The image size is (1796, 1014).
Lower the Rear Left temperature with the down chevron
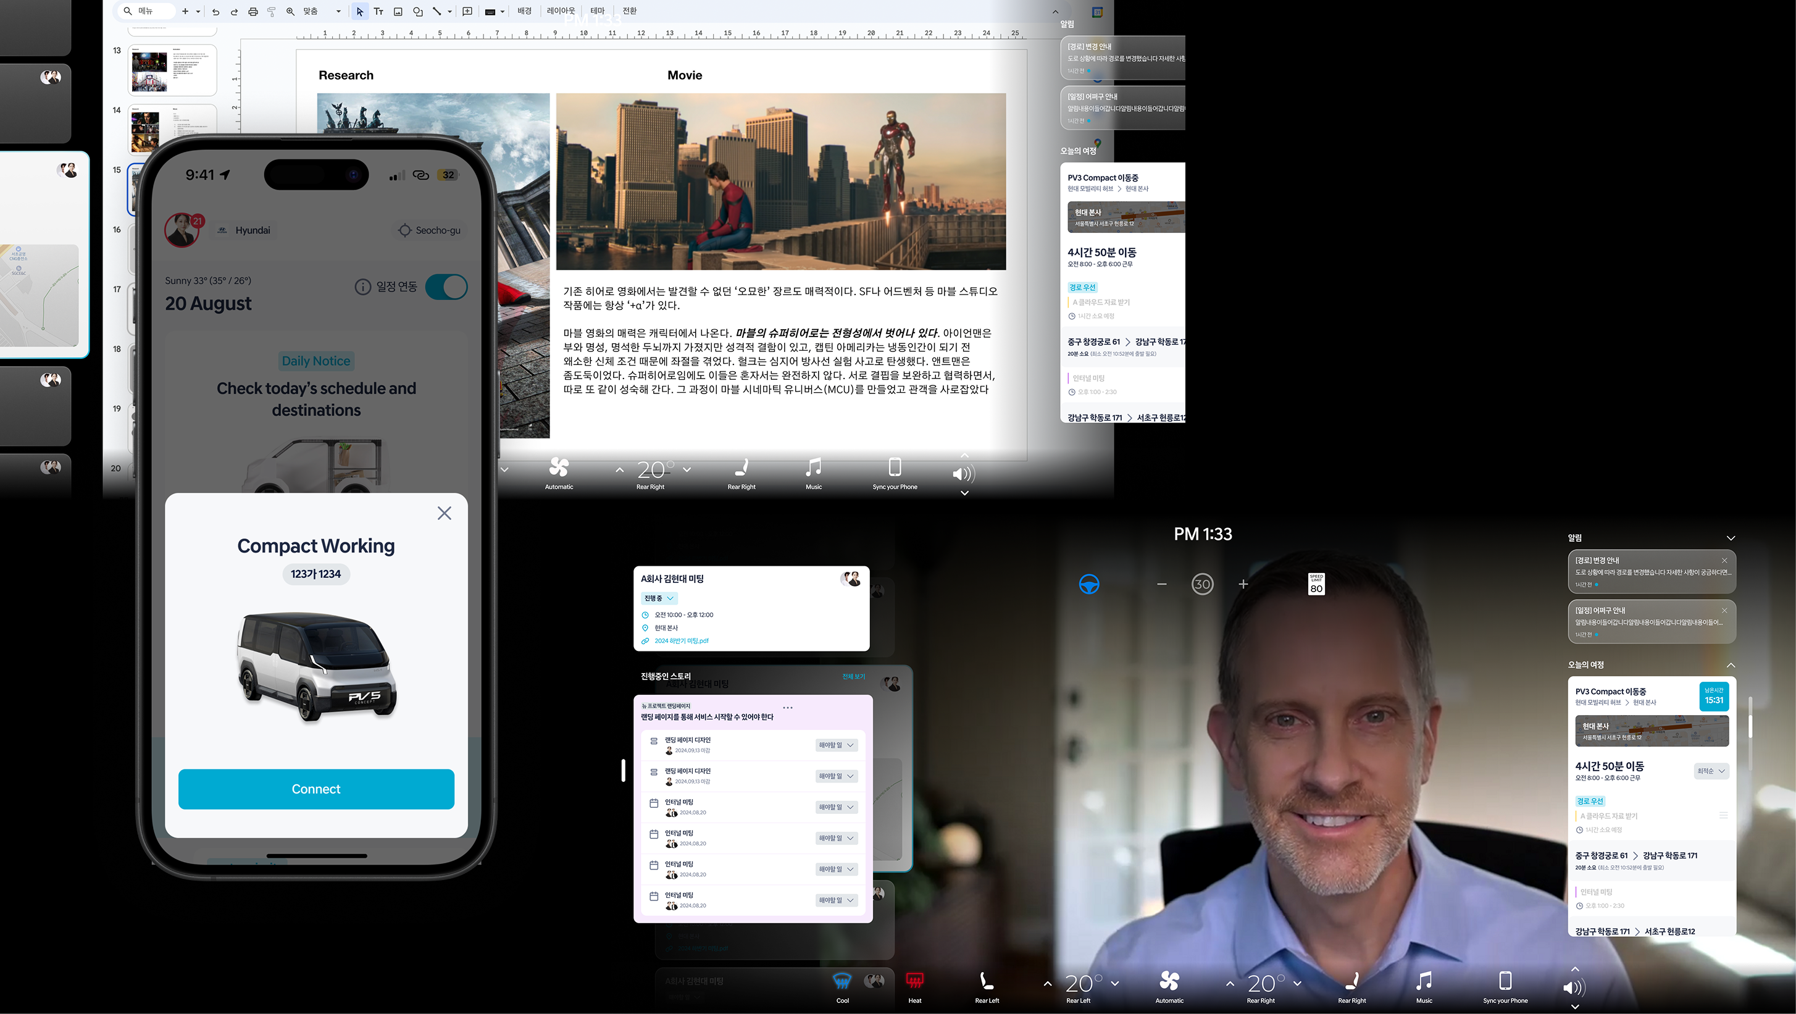(x=1115, y=984)
